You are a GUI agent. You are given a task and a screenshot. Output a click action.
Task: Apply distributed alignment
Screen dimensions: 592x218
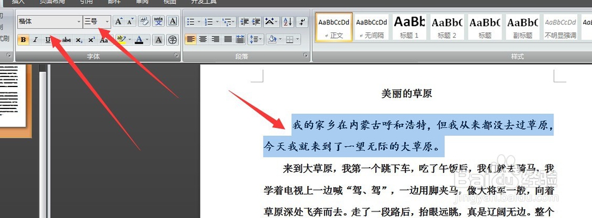pyautogui.click(x=240, y=39)
